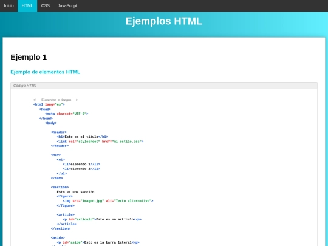
Task: Click the opening header tag line
Action: click(x=59, y=132)
